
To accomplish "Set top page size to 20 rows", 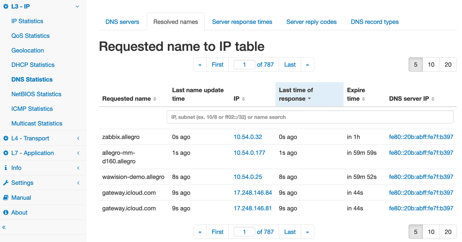I will coord(448,65).
